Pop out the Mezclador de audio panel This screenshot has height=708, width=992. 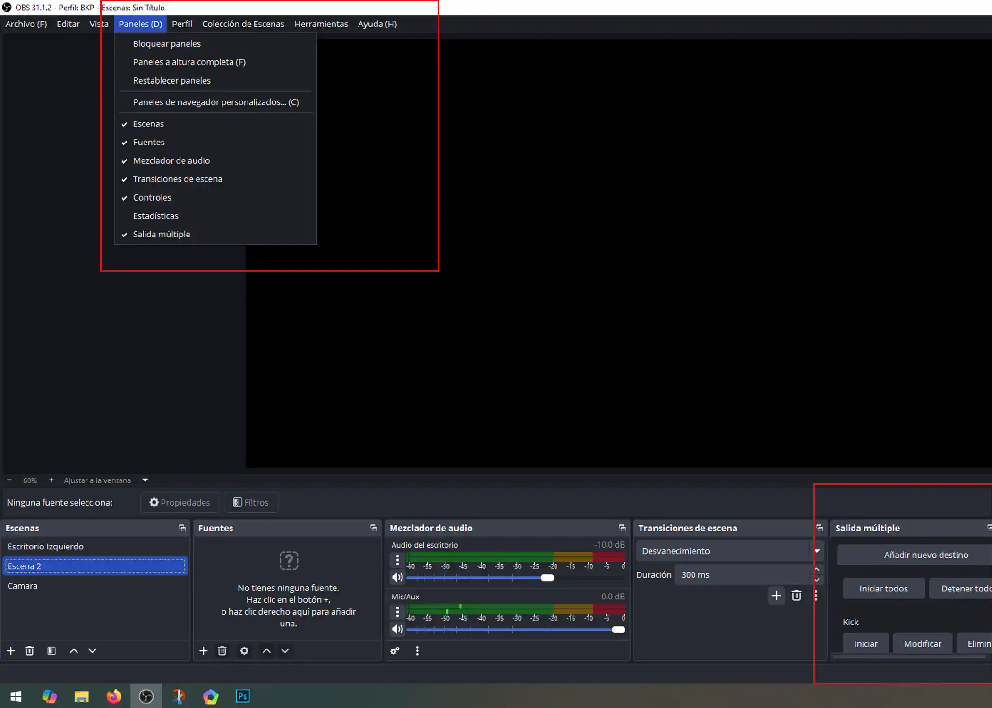[x=622, y=528]
